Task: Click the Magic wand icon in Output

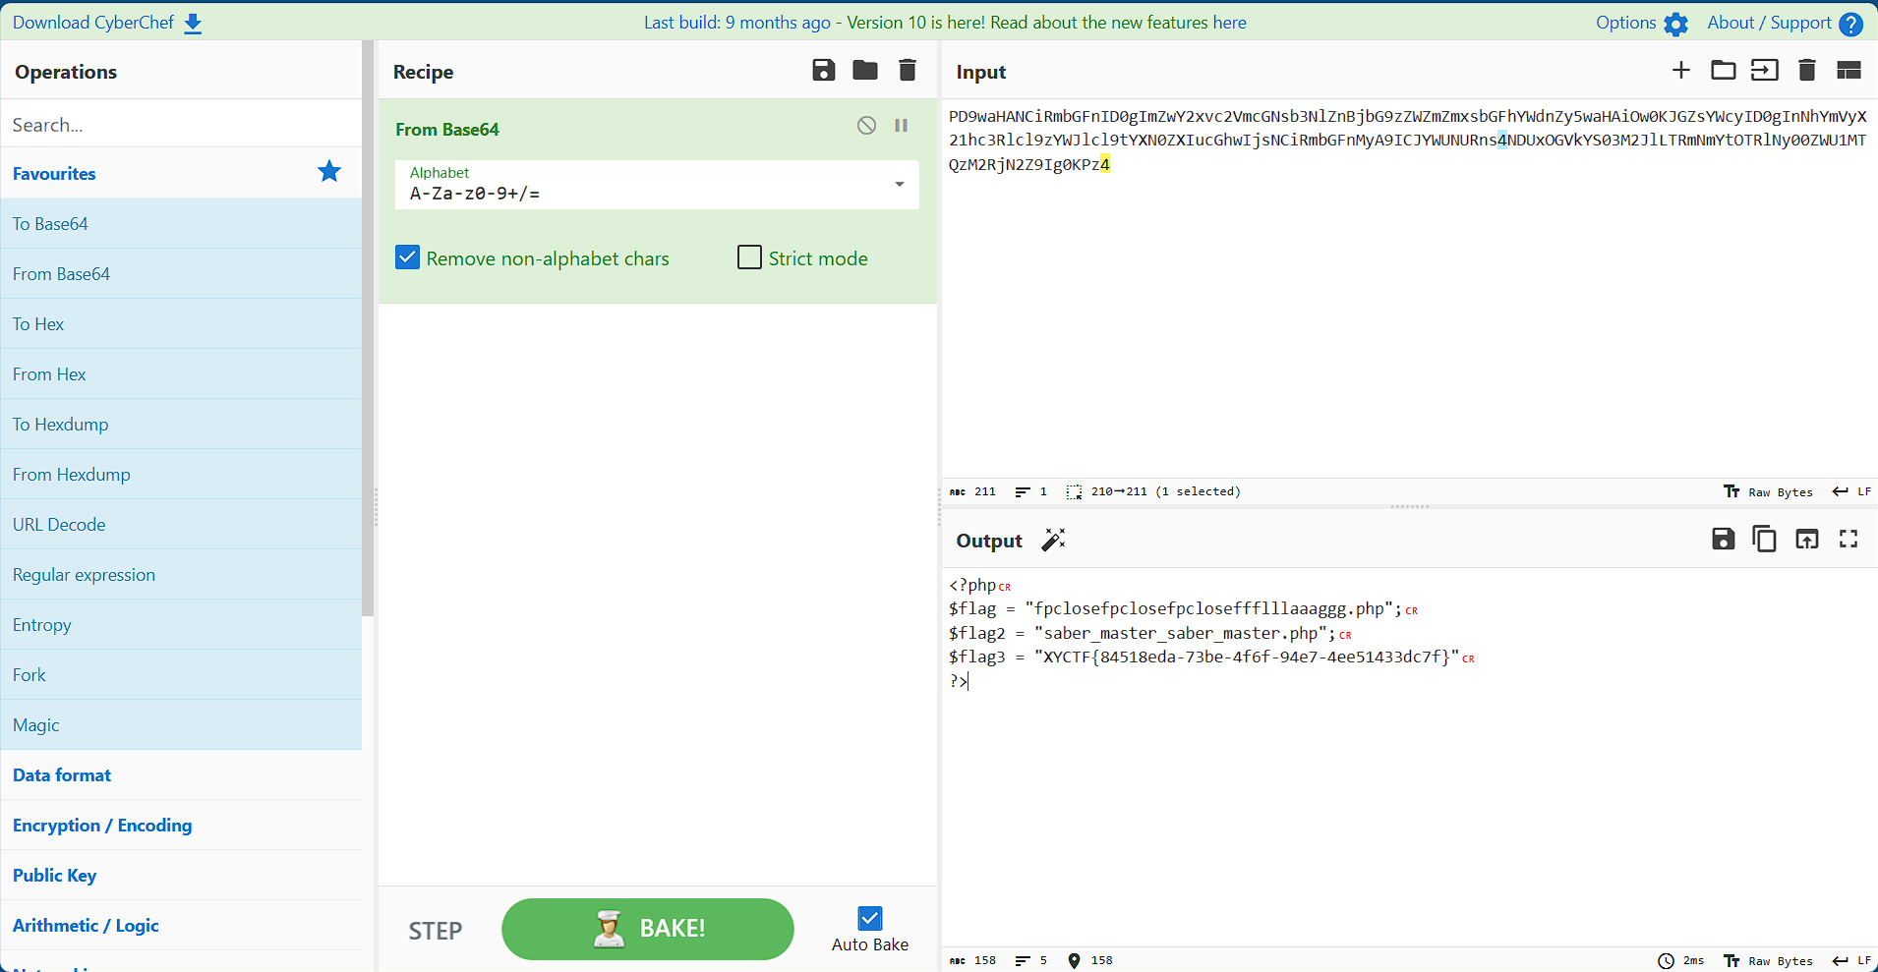Action: click(1053, 540)
